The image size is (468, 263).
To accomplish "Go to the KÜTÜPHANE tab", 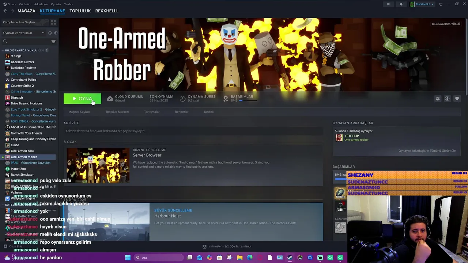I will [x=52, y=11].
